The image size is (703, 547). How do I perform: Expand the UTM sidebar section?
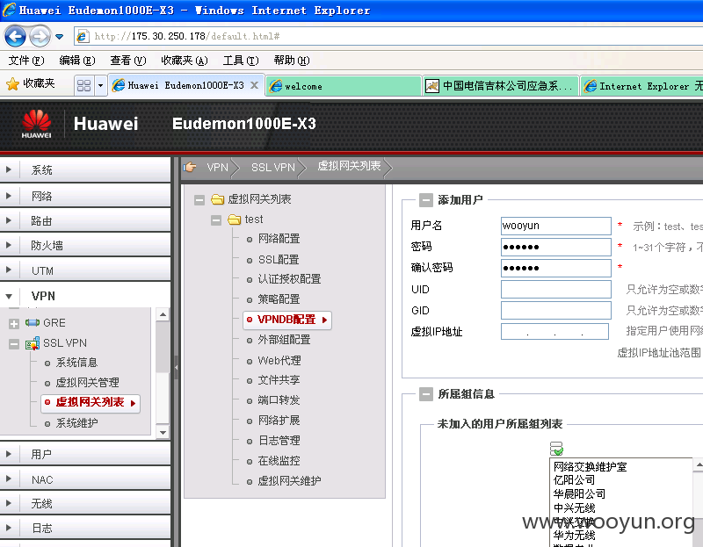85,270
